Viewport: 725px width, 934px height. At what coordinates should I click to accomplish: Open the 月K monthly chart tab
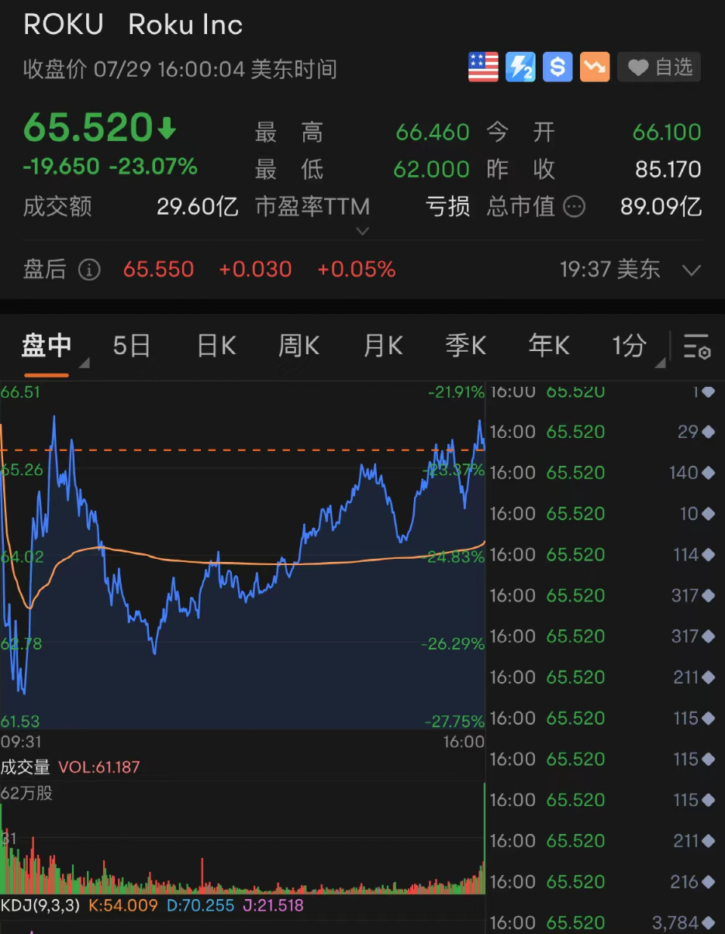click(x=382, y=346)
